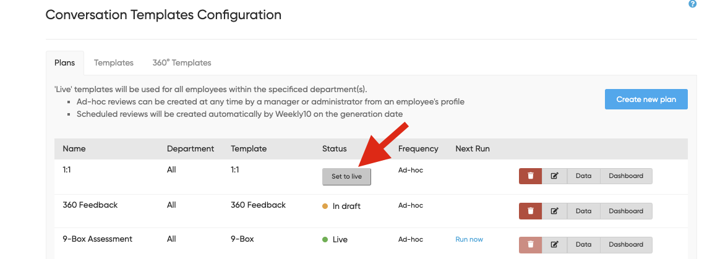Click the Next Run column header
Viewport: 707px width, 259px height.
pos(472,148)
